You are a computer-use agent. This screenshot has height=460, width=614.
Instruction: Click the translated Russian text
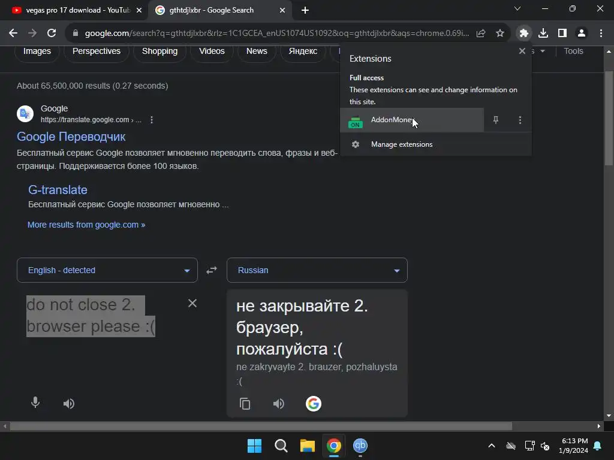point(302,328)
